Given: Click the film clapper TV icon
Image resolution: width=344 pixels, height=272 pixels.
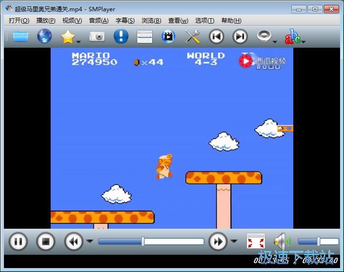Looking at the screenshot, I should 168,36.
